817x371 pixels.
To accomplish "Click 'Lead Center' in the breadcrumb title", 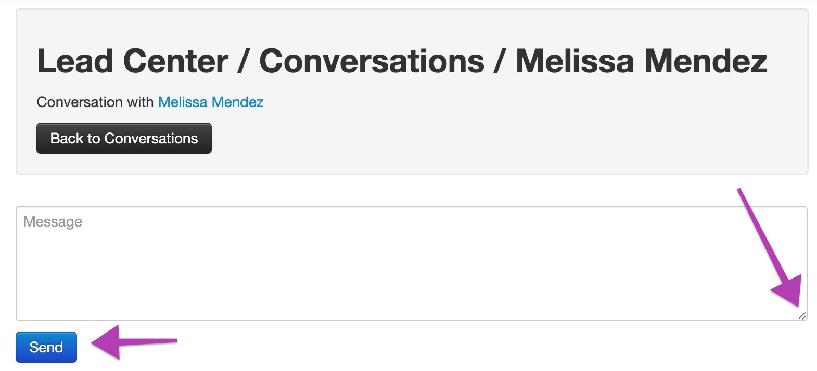I will (133, 61).
